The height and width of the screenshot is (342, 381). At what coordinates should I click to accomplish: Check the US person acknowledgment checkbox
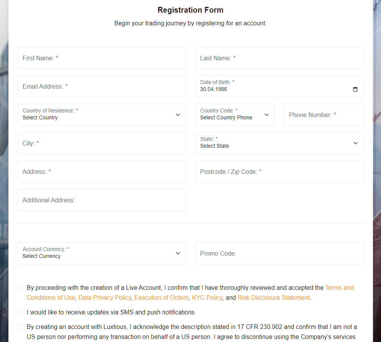(20, 326)
